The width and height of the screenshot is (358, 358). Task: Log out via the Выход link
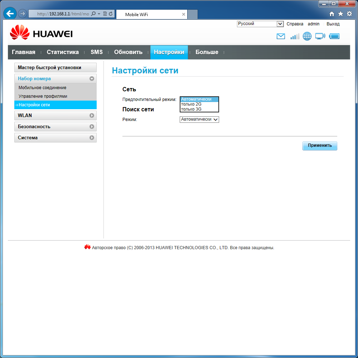coord(333,24)
